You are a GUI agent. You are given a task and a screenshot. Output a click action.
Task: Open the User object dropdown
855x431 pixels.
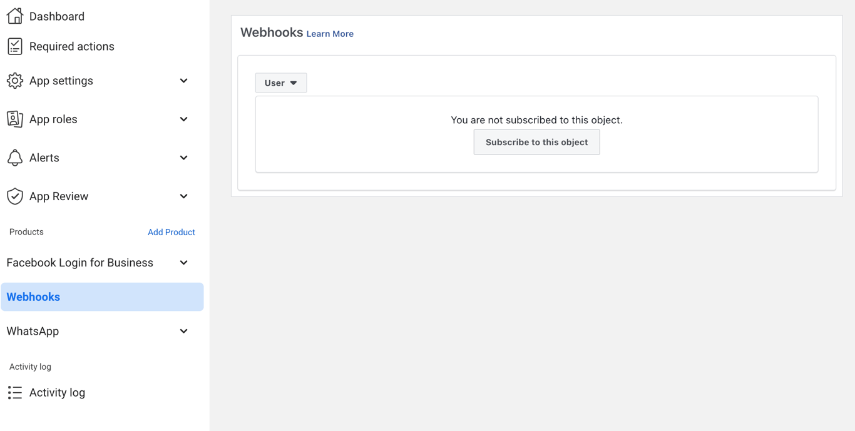click(x=281, y=83)
